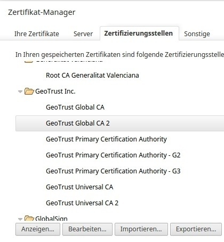Select GeoTrust Primary Certification Authority - G3
The height and width of the screenshot is (242, 224).
(x=113, y=171)
